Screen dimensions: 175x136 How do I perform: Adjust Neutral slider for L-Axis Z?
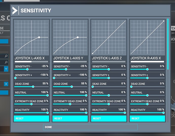coord(109,95)
